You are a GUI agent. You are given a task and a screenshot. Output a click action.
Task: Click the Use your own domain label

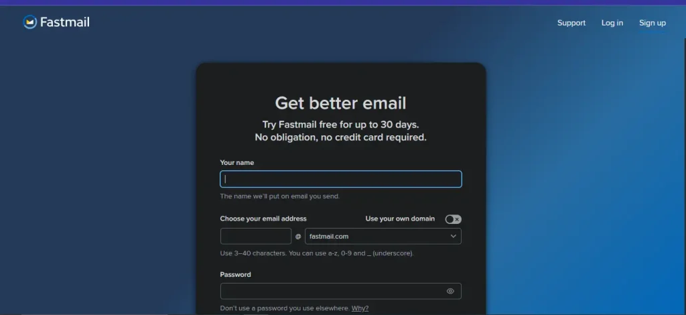pos(400,218)
